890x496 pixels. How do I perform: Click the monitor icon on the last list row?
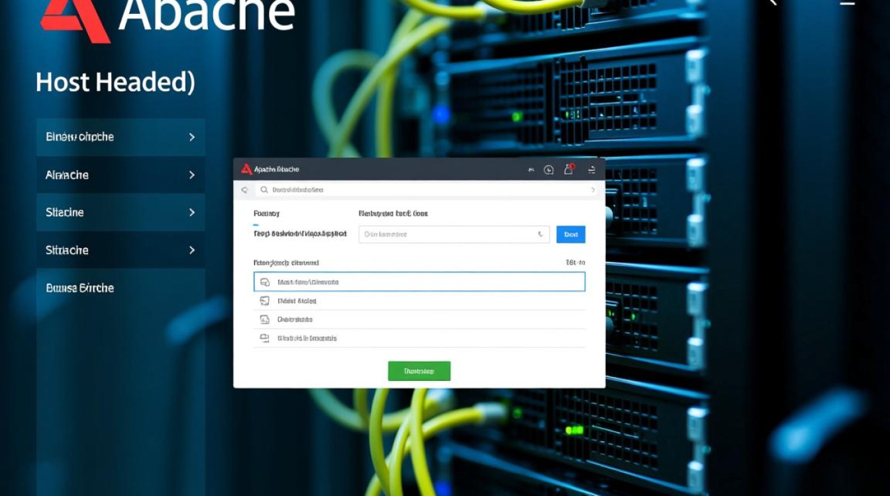click(x=265, y=338)
